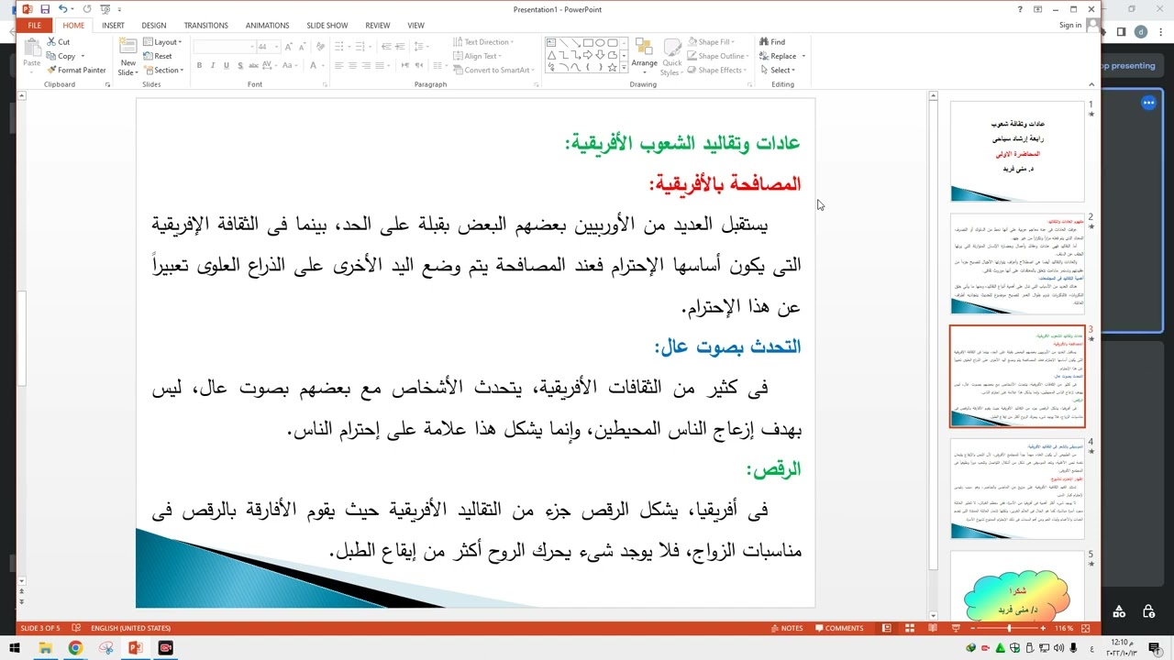Open the Text Direction dropdown
Image resolution: width=1174 pixels, height=660 pixels.
pyautogui.click(x=483, y=42)
